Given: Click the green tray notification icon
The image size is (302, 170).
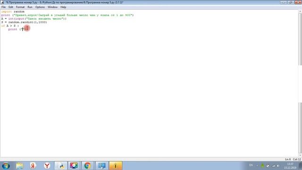Looking at the screenshot, I should (x=262, y=166).
